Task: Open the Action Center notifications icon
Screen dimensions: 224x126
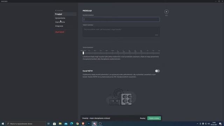Action: [x=220, y=124]
